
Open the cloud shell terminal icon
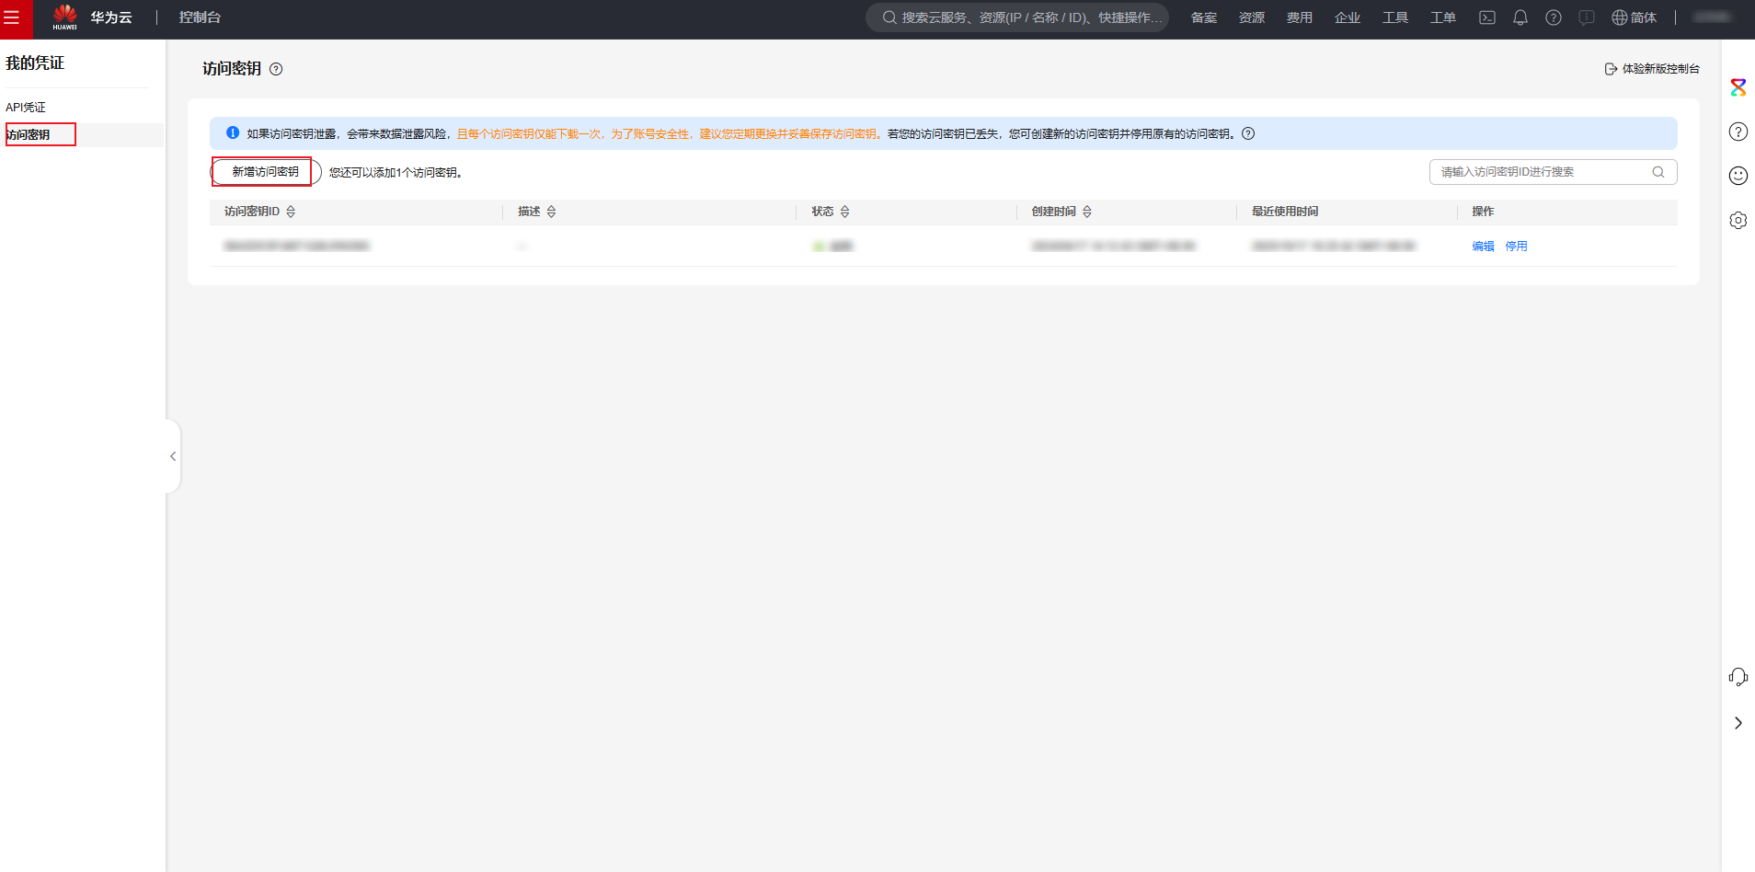(1486, 17)
